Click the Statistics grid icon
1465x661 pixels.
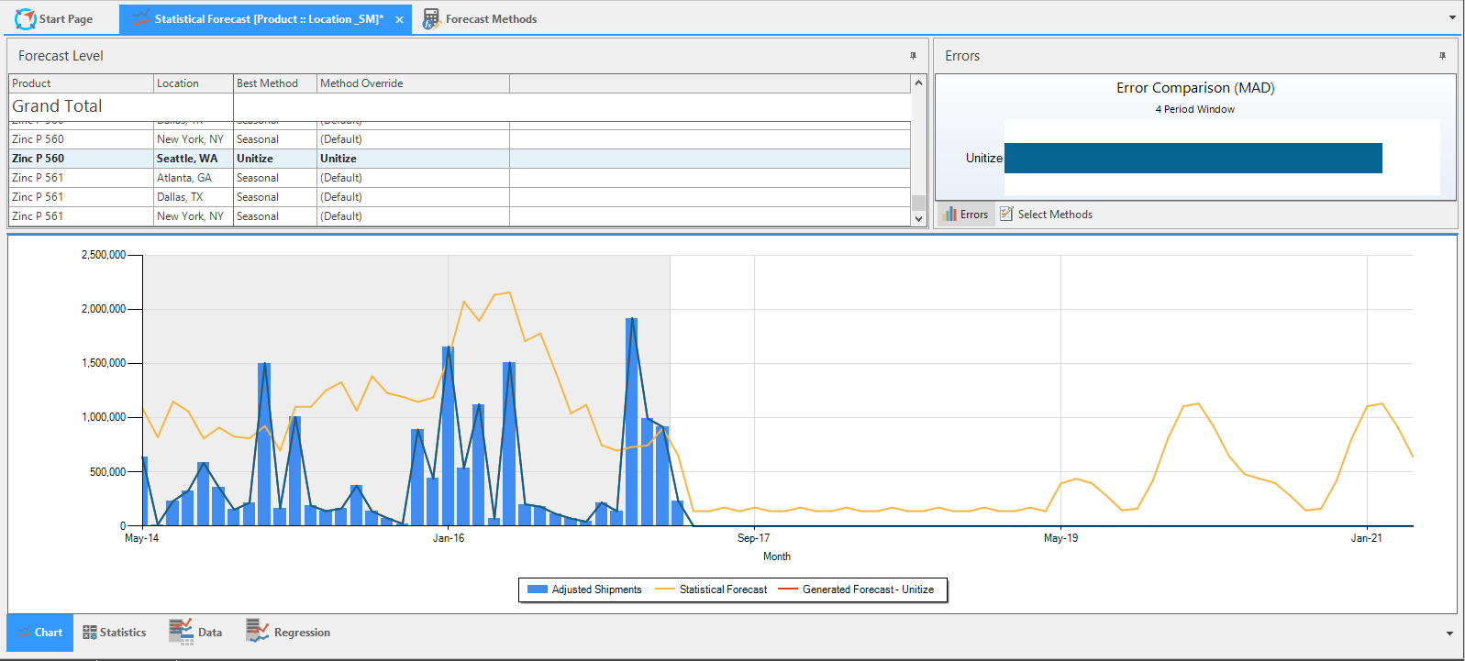(x=90, y=633)
